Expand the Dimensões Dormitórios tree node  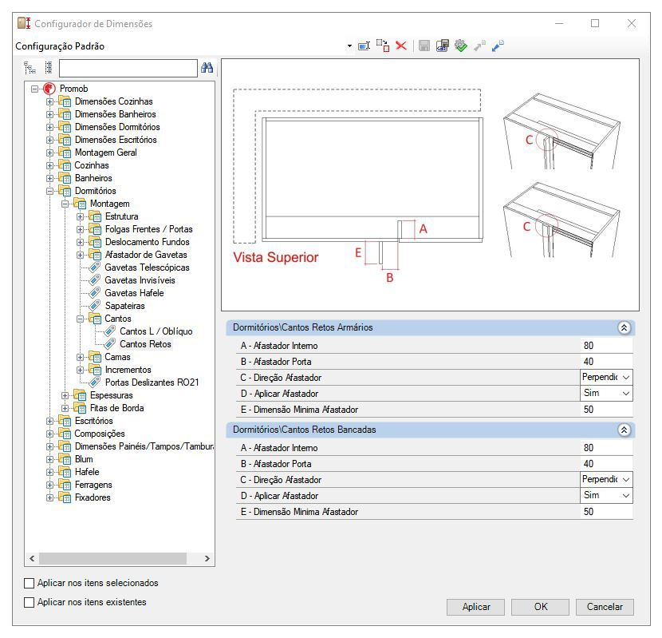click(49, 127)
